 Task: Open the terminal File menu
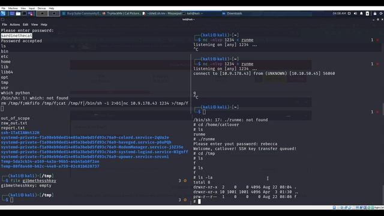(4, 25)
